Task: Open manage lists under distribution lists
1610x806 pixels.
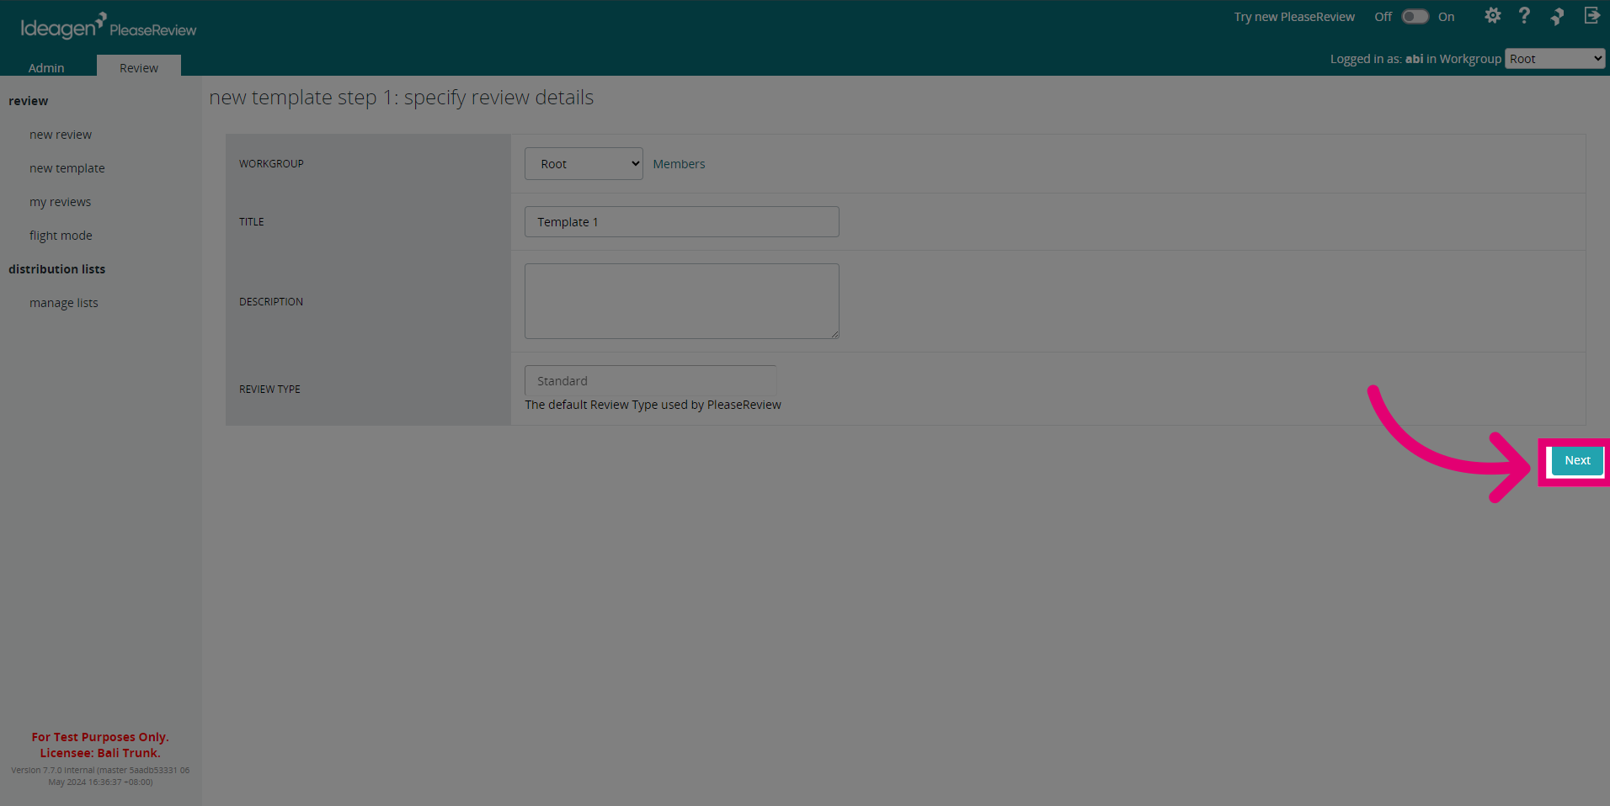Action: (x=64, y=303)
